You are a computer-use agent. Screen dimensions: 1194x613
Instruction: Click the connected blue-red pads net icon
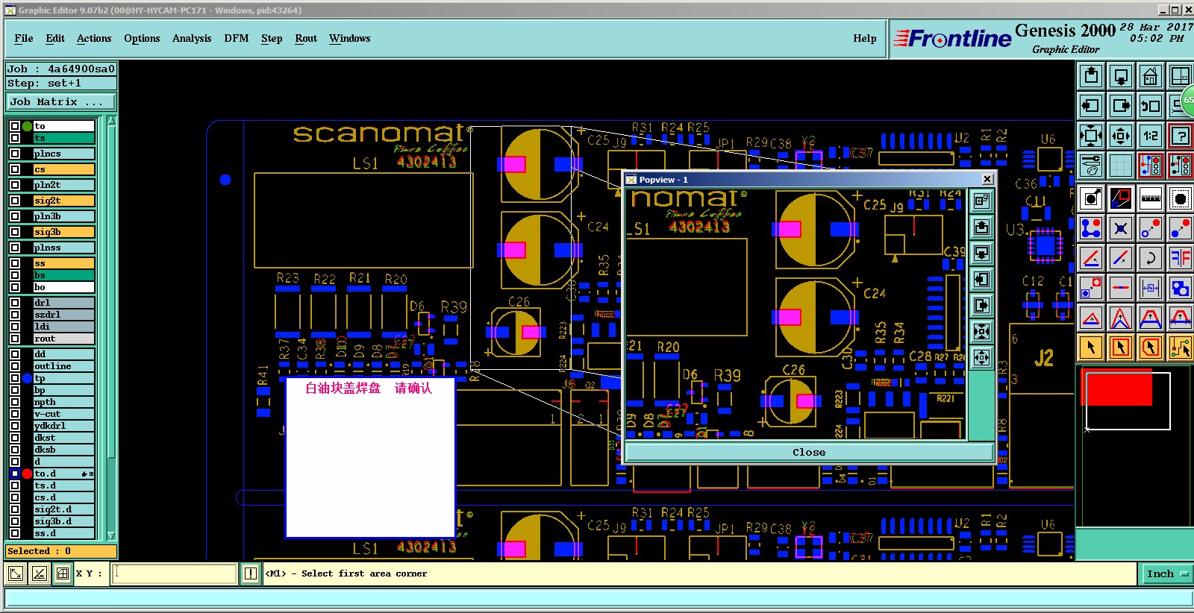(x=1091, y=228)
